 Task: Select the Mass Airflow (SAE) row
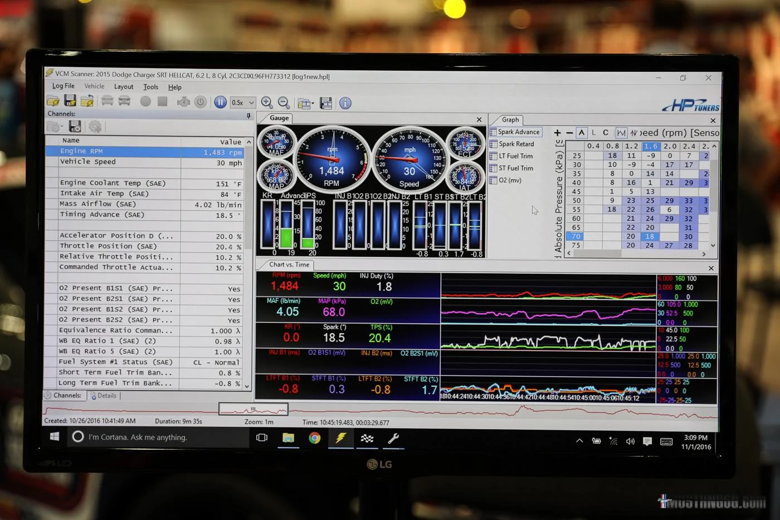[144, 204]
